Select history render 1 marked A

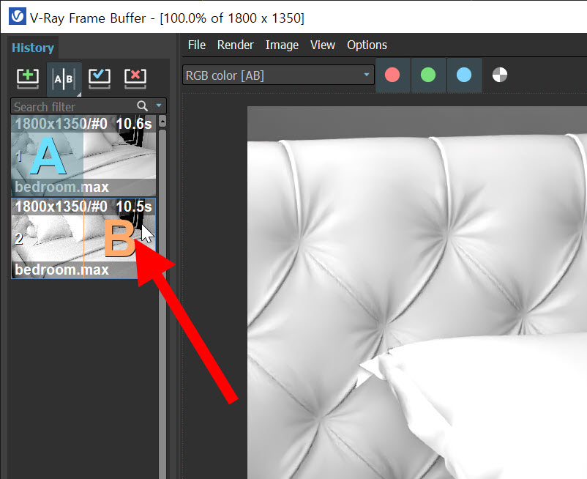click(83, 155)
